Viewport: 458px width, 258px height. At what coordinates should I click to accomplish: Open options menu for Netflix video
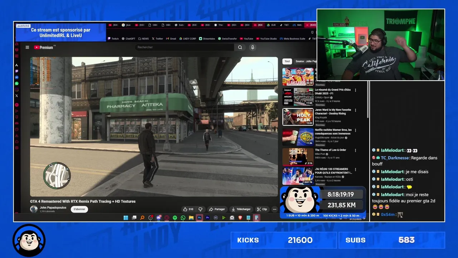point(355,130)
